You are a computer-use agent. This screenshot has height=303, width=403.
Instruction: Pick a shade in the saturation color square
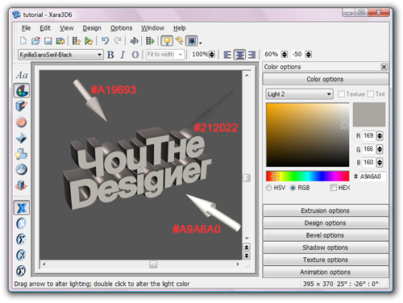(308, 135)
